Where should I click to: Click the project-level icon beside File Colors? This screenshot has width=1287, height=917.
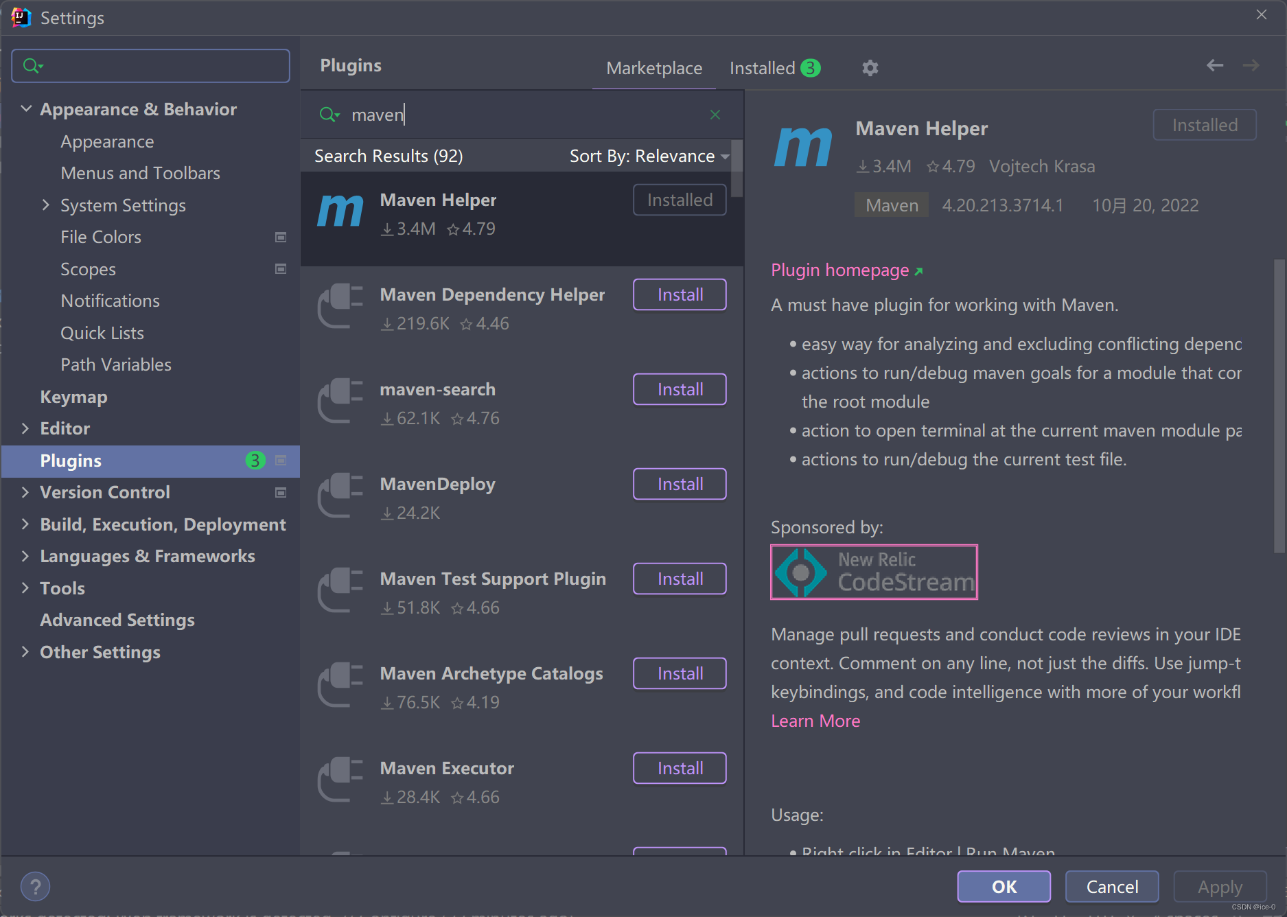pos(281,237)
